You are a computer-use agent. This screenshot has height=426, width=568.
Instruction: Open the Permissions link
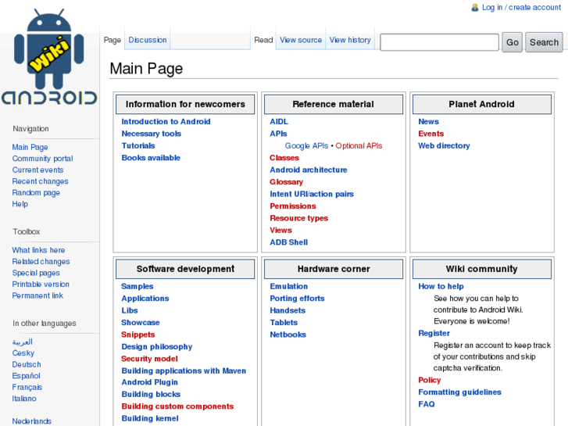[293, 206]
